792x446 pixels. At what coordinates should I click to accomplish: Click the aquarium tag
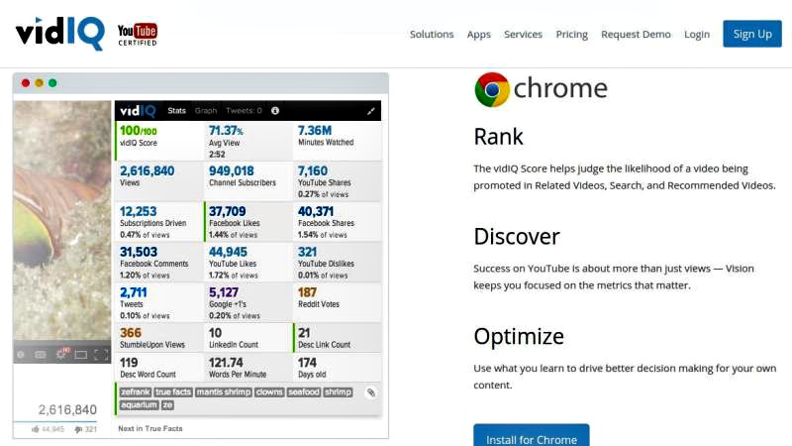click(x=139, y=405)
